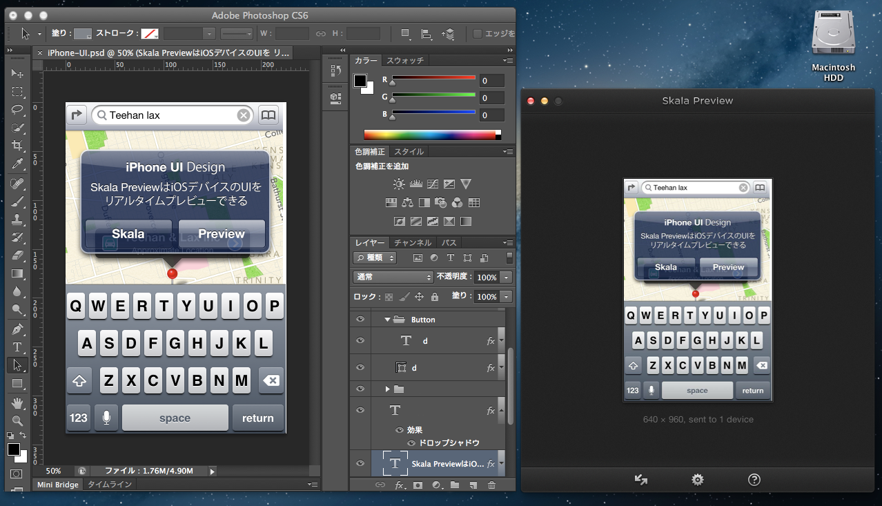The image size is (882, 506).
Task: Click the Color panel foreground swatch
Action: point(360,80)
